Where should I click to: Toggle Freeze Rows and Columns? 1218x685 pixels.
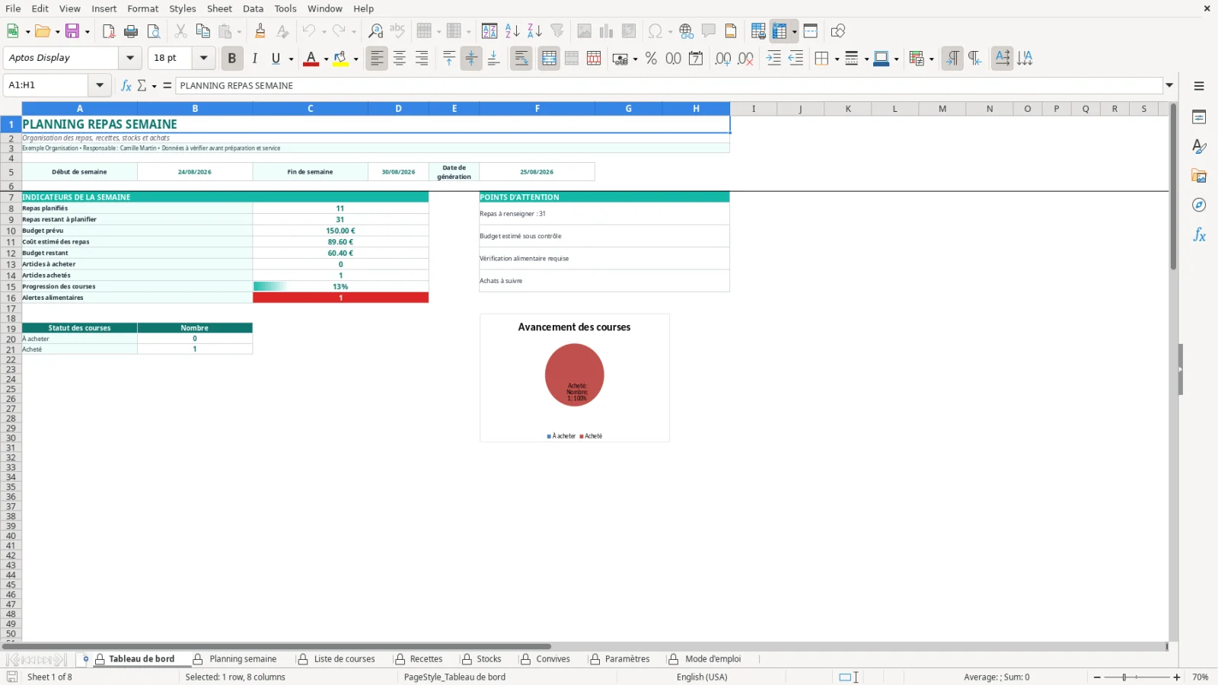tap(780, 31)
